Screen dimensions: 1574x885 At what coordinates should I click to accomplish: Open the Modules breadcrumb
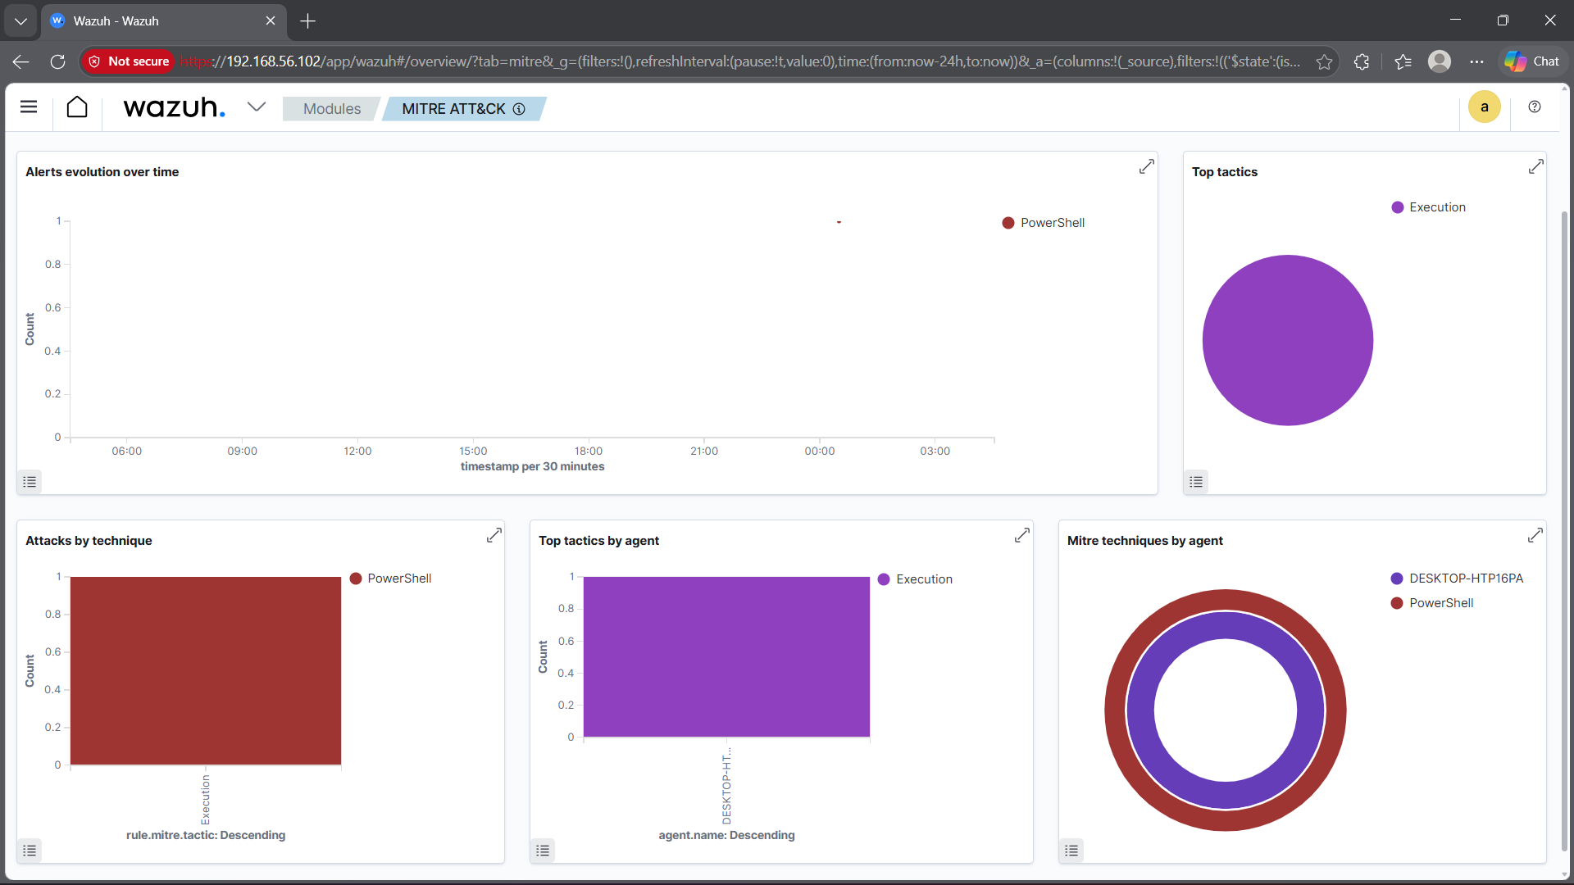pos(331,109)
